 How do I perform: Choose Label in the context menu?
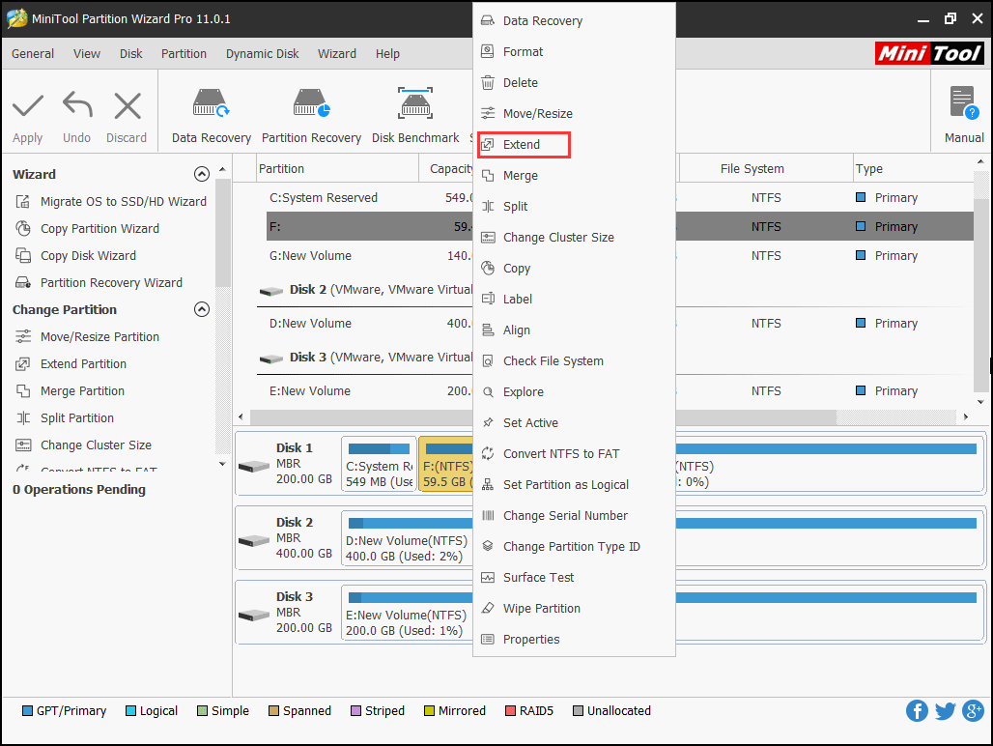[574, 299]
